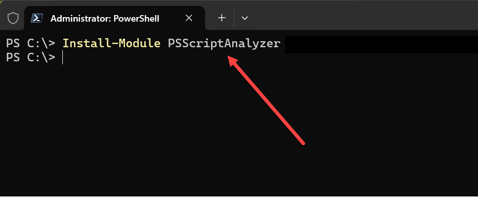This screenshot has width=478, height=203.
Task: Focus the text cursor on the empty prompt line
Action: pos(63,58)
